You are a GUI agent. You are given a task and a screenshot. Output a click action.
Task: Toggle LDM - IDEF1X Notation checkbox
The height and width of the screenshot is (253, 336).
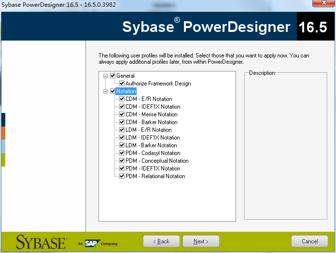122,137
